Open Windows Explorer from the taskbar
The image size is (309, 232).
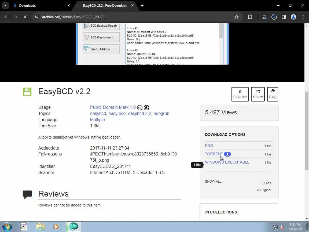(41, 227)
